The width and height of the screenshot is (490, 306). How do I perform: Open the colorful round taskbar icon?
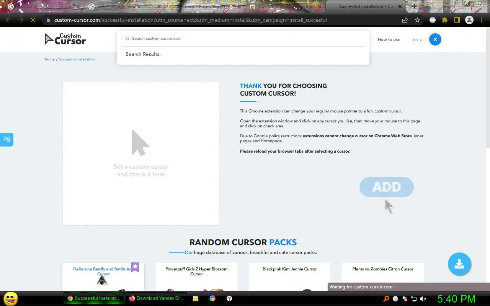(212, 298)
